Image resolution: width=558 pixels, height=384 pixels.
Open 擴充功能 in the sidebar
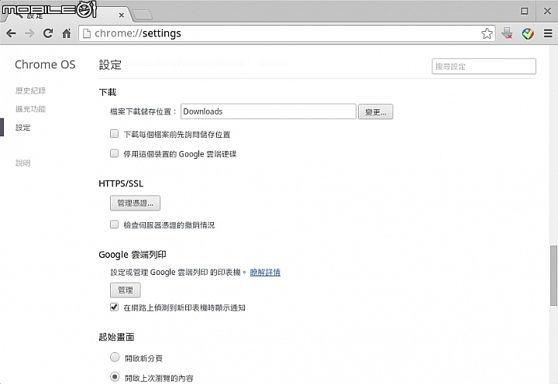point(30,109)
